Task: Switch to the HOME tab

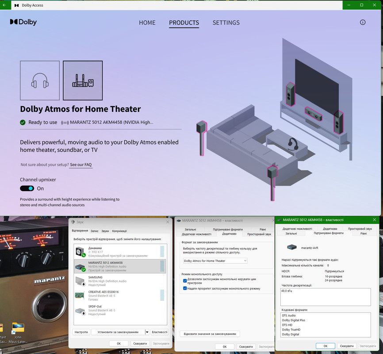Action: coord(147,23)
